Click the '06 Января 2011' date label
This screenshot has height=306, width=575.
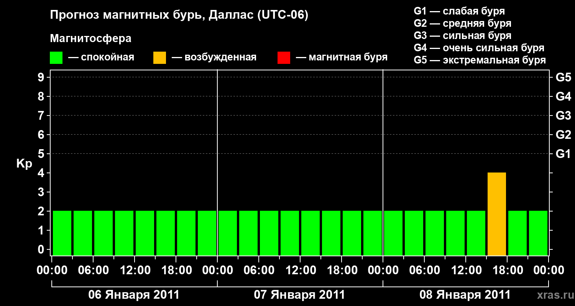[134, 295]
